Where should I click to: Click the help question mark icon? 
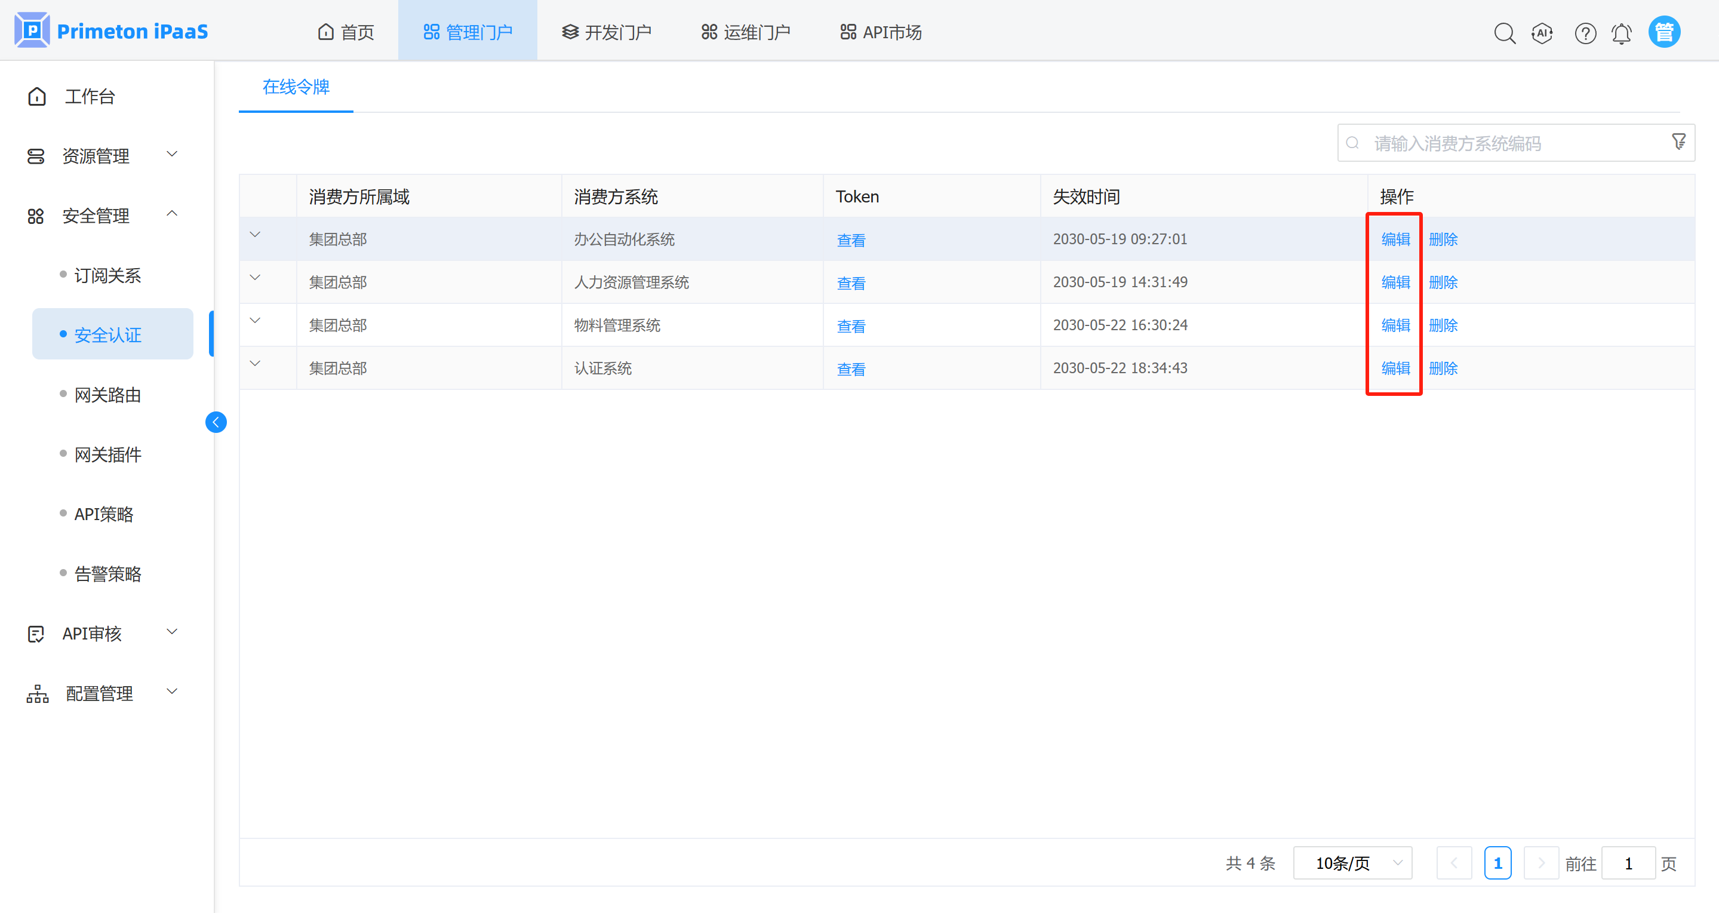[1585, 33]
